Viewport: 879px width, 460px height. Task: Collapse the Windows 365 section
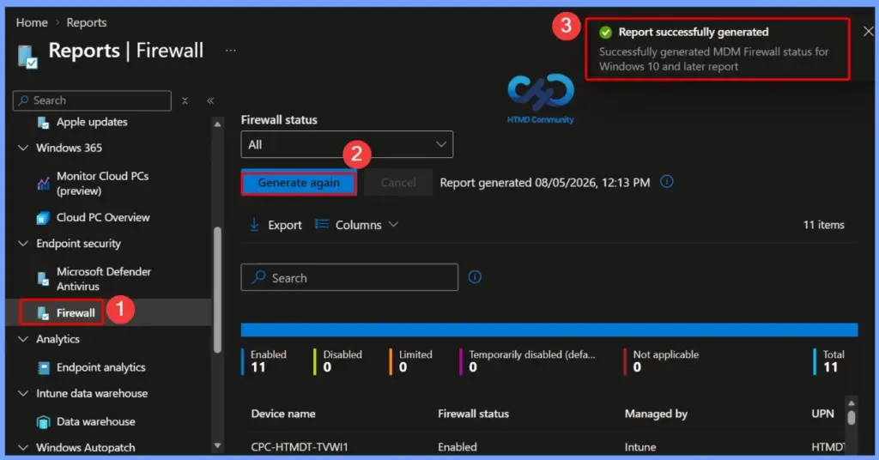(x=23, y=148)
